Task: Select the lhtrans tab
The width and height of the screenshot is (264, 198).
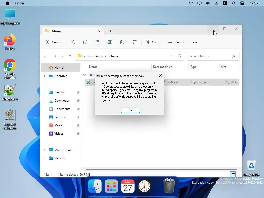Action: (x=72, y=31)
